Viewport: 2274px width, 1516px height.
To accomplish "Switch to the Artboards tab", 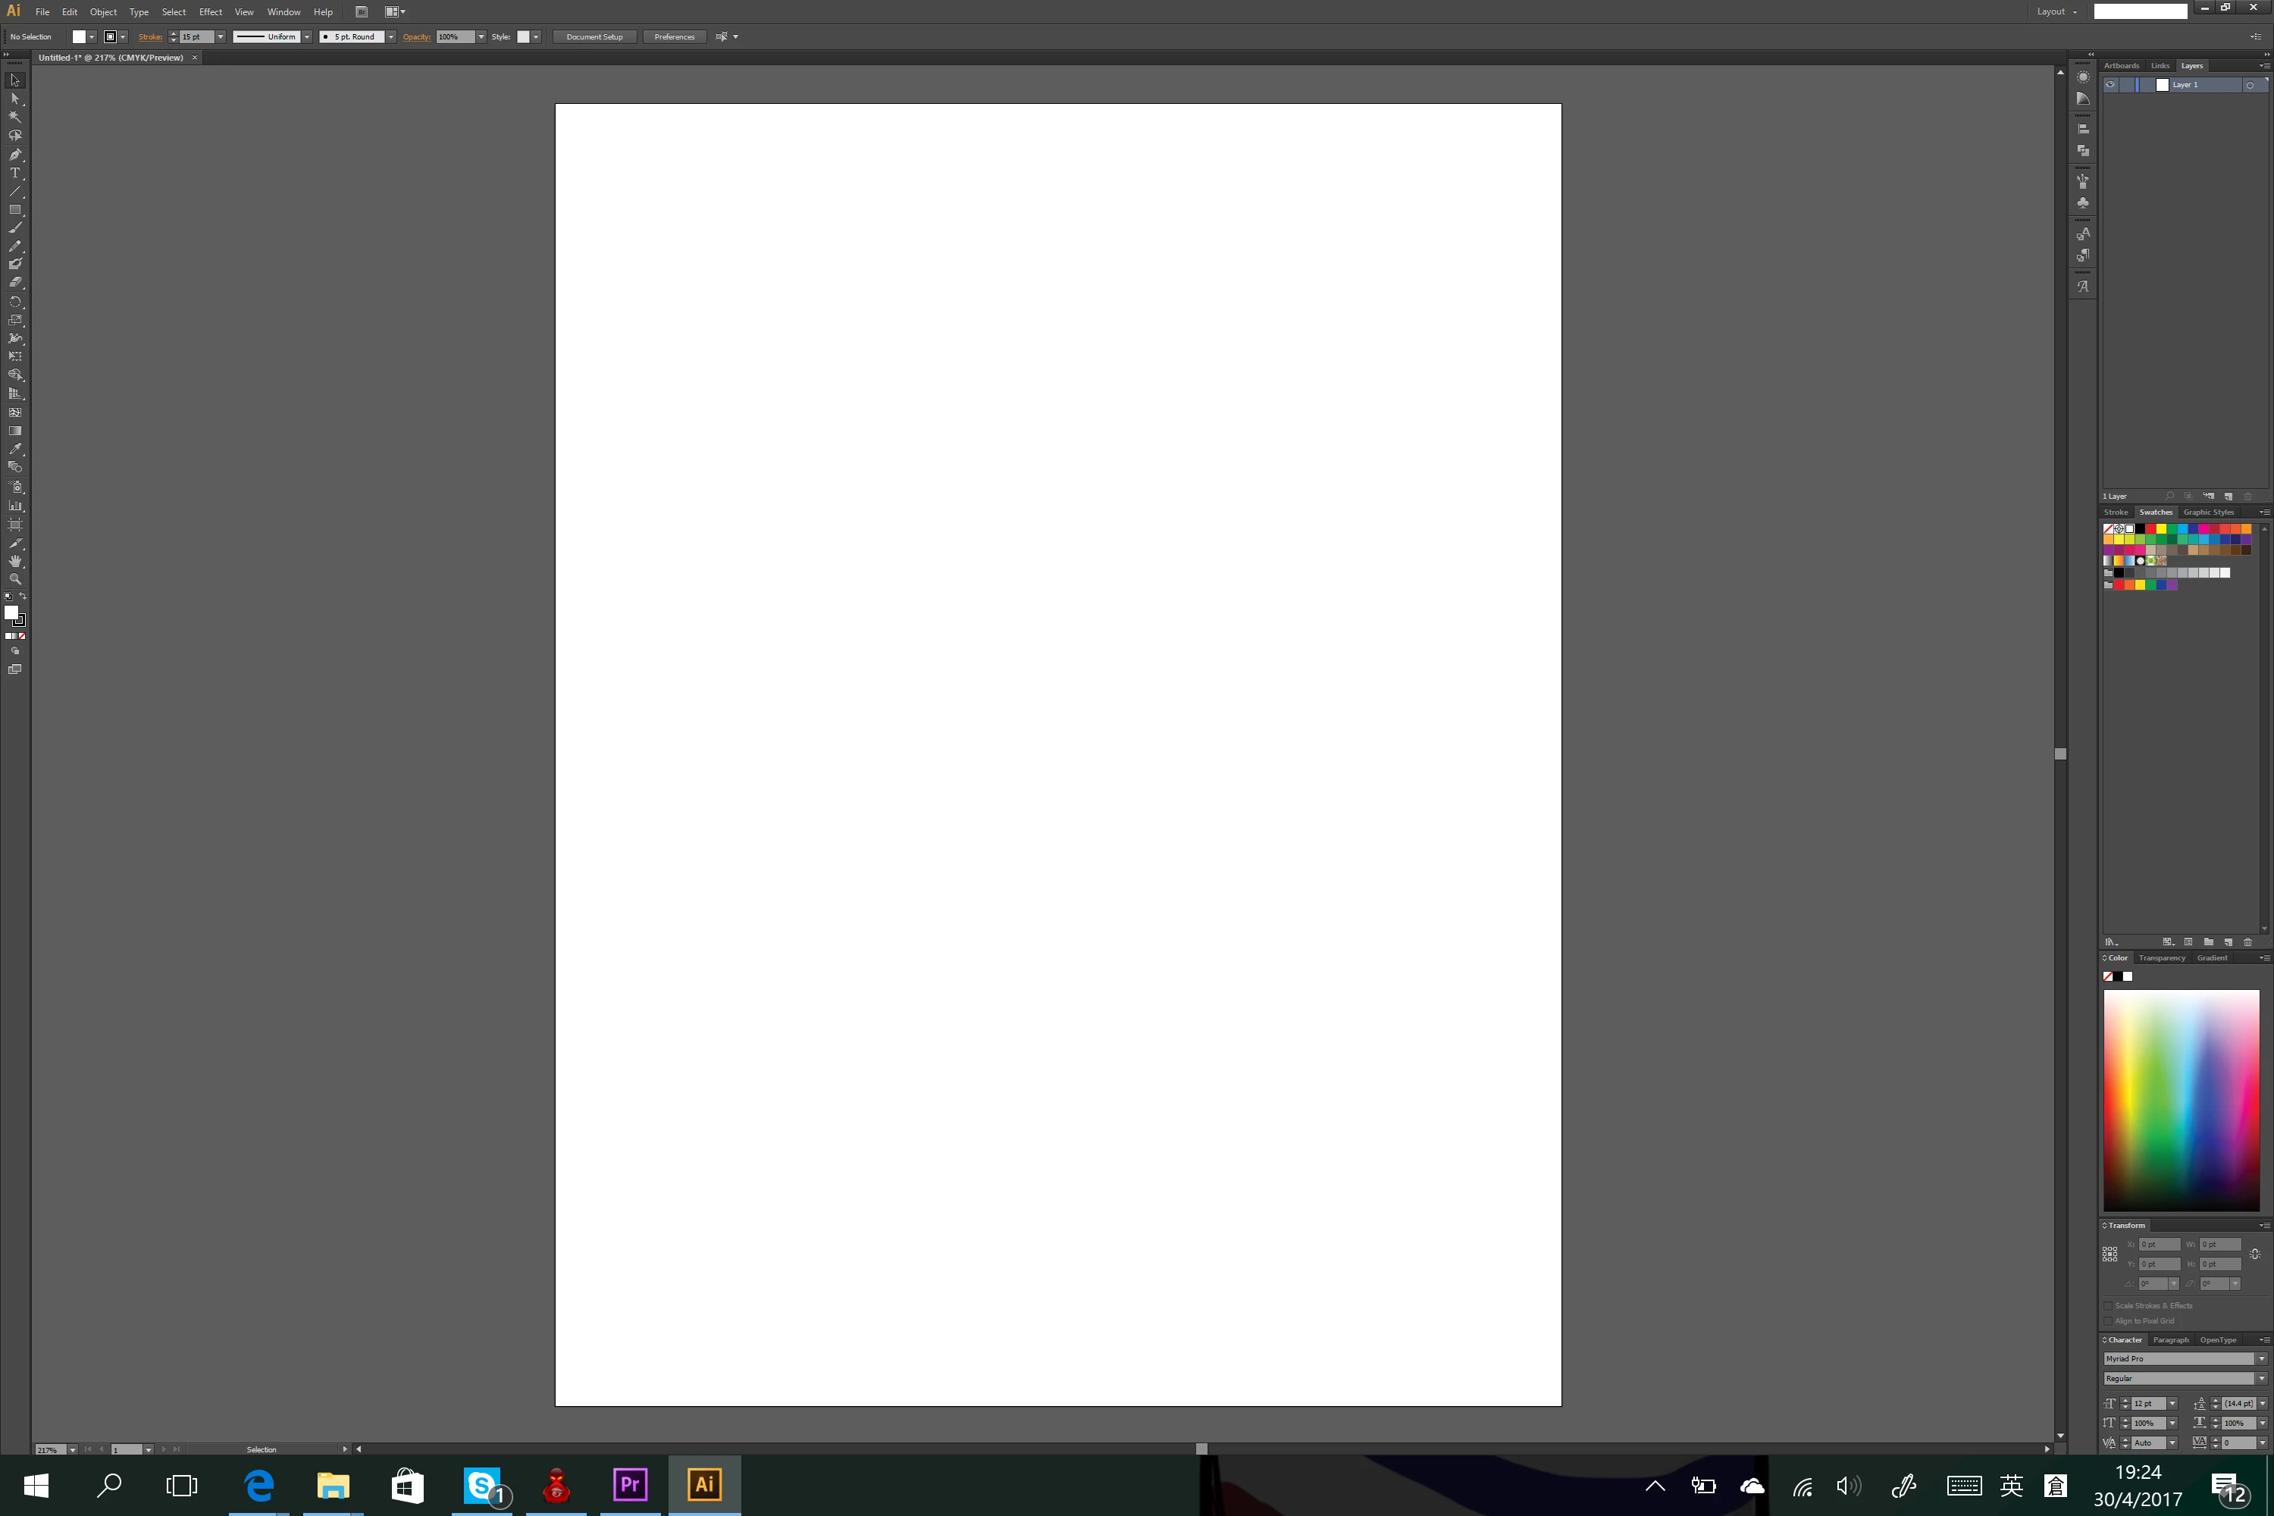I will click(2121, 66).
